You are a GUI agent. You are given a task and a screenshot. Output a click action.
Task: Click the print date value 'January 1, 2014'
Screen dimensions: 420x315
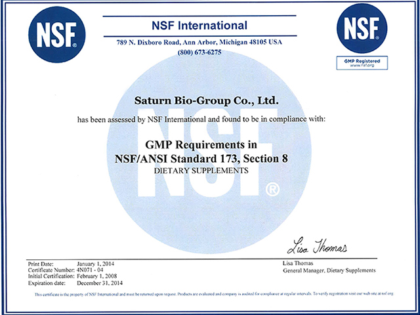coord(95,264)
